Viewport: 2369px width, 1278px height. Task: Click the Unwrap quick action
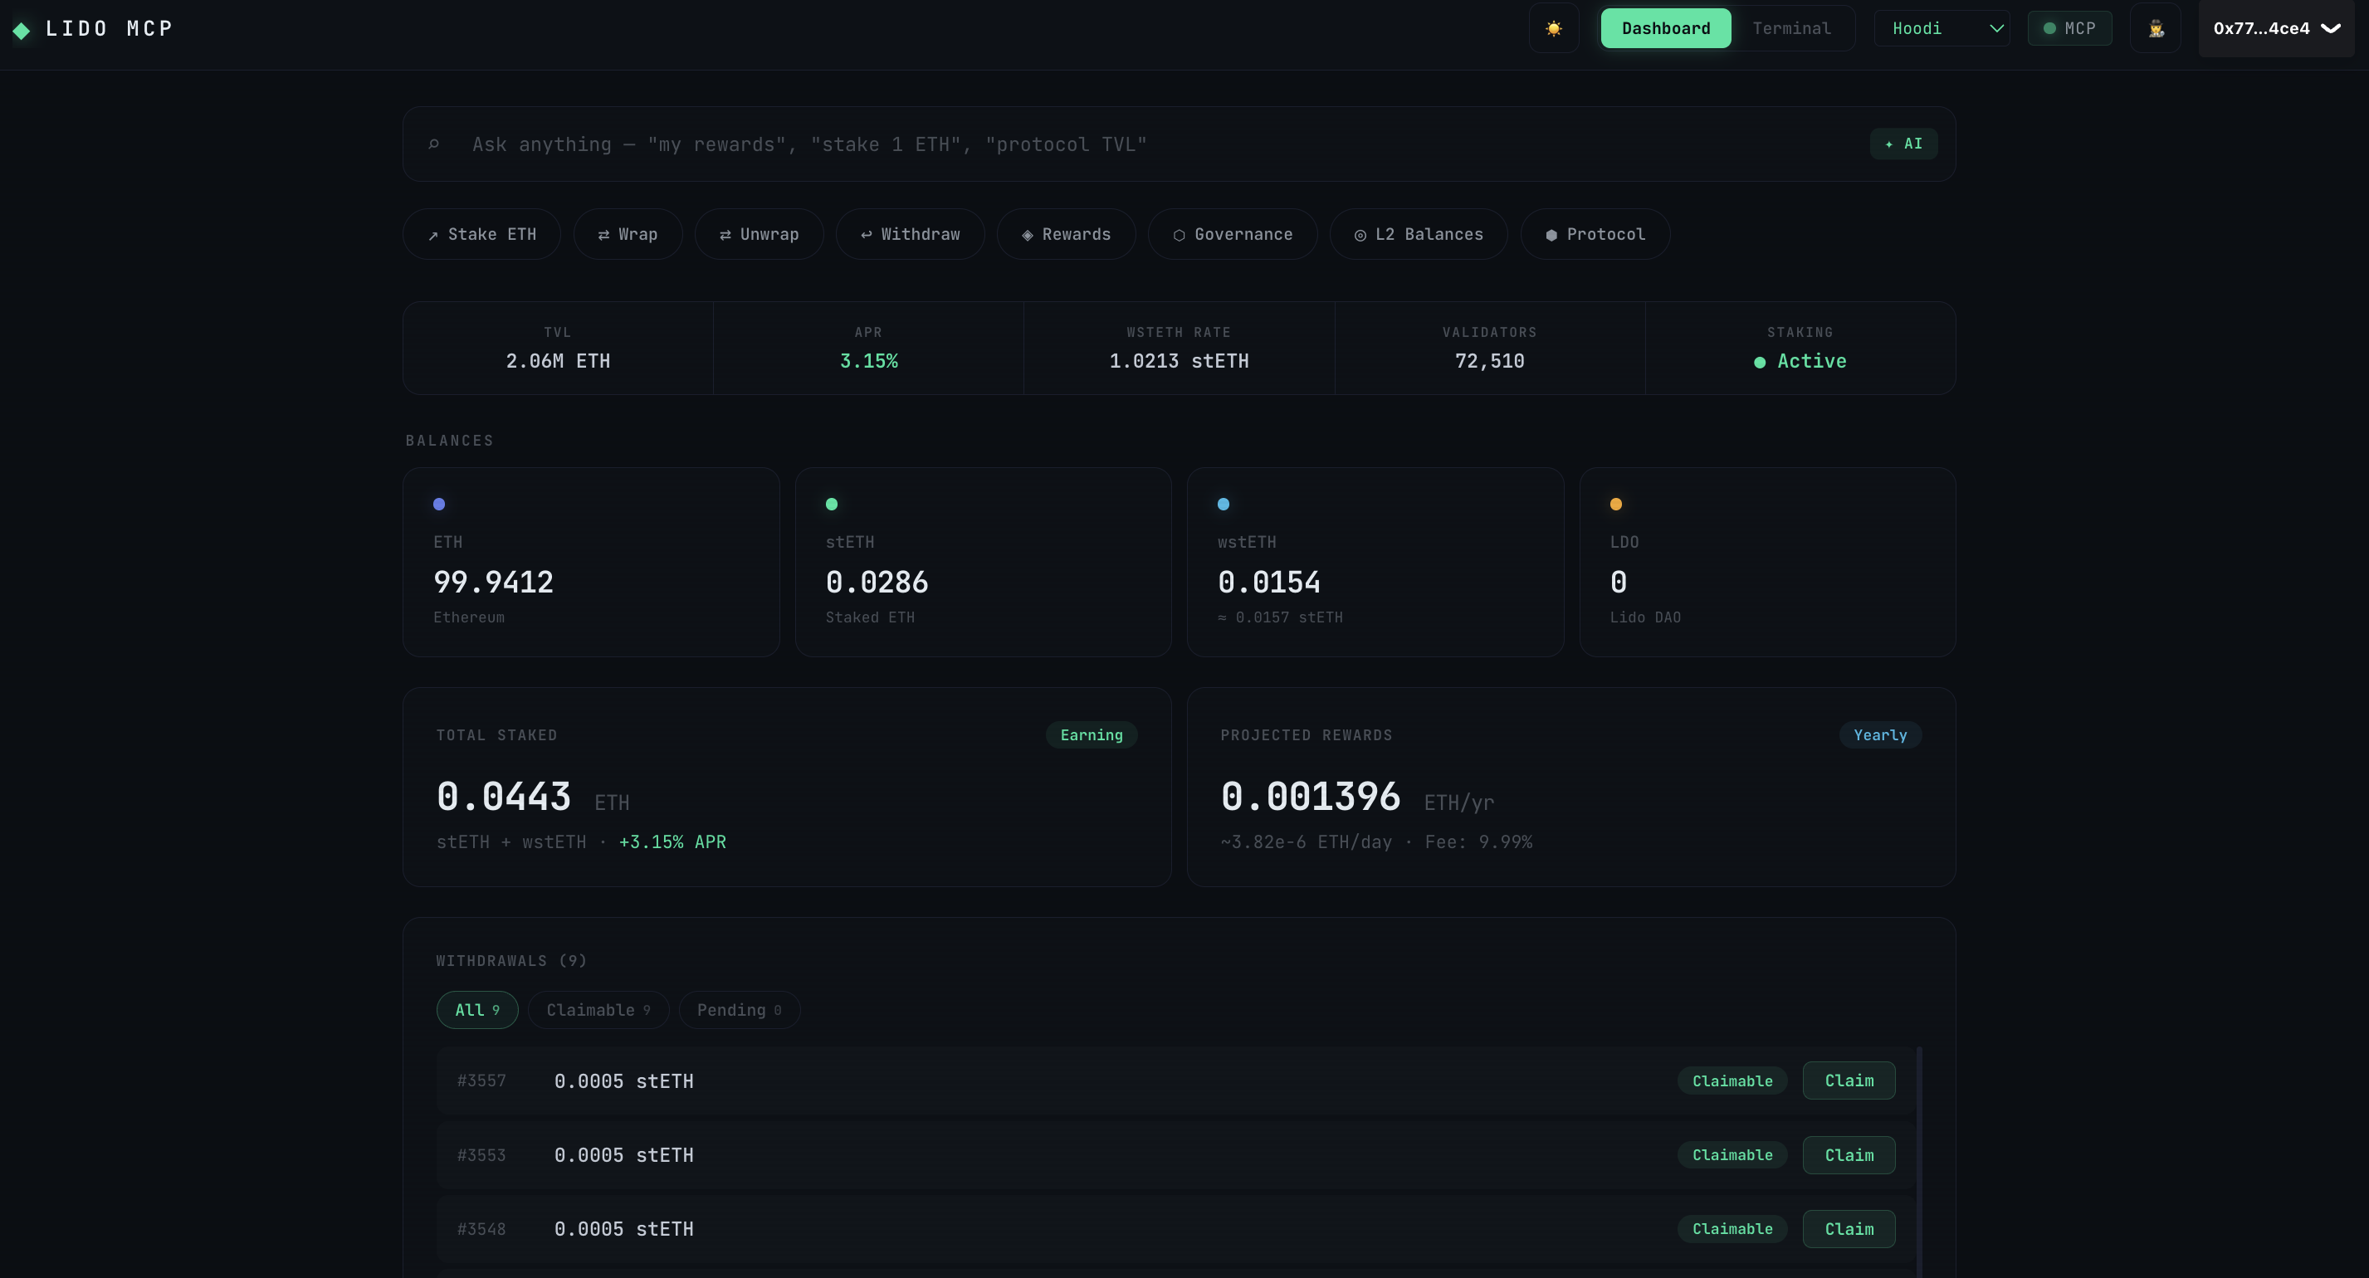point(759,235)
